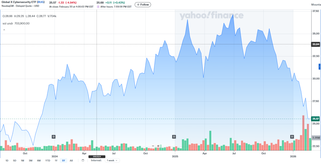This screenshot has height=164, width=321.
Task: Open the Interval 1 week dropdown
Action: click(x=112, y=160)
